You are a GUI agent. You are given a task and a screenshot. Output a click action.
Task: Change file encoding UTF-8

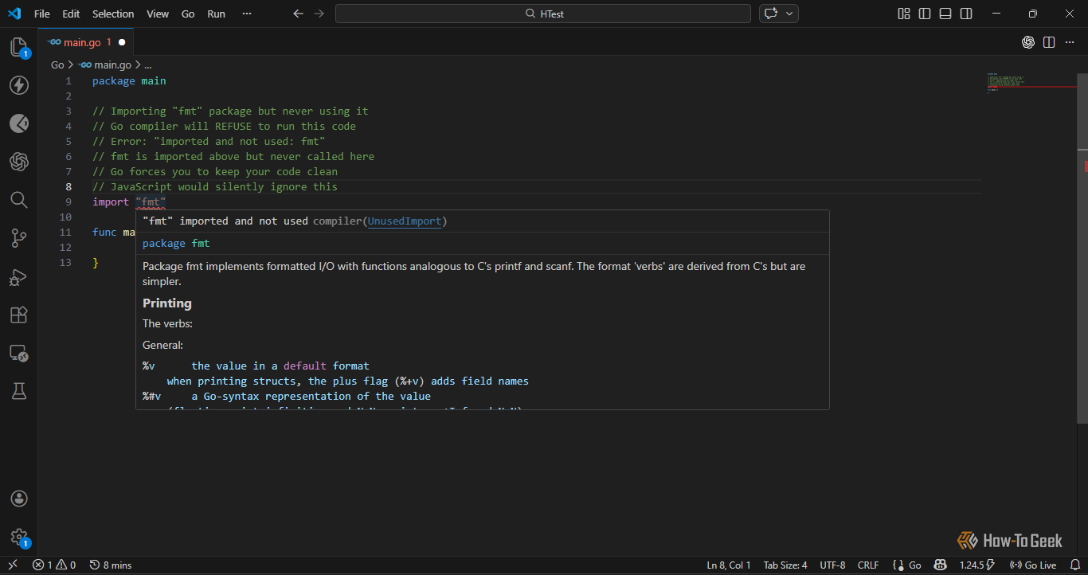coord(832,565)
